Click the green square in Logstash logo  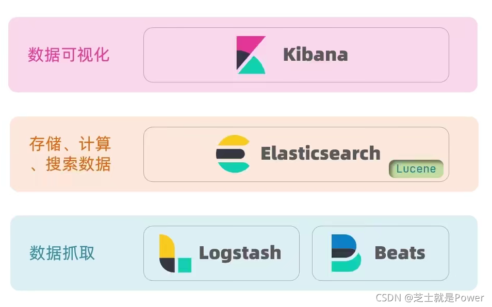[x=185, y=265]
